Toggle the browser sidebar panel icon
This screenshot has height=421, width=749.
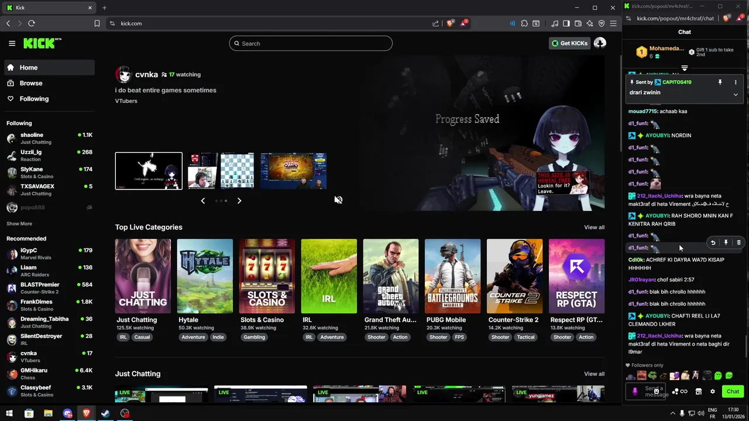click(x=566, y=23)
